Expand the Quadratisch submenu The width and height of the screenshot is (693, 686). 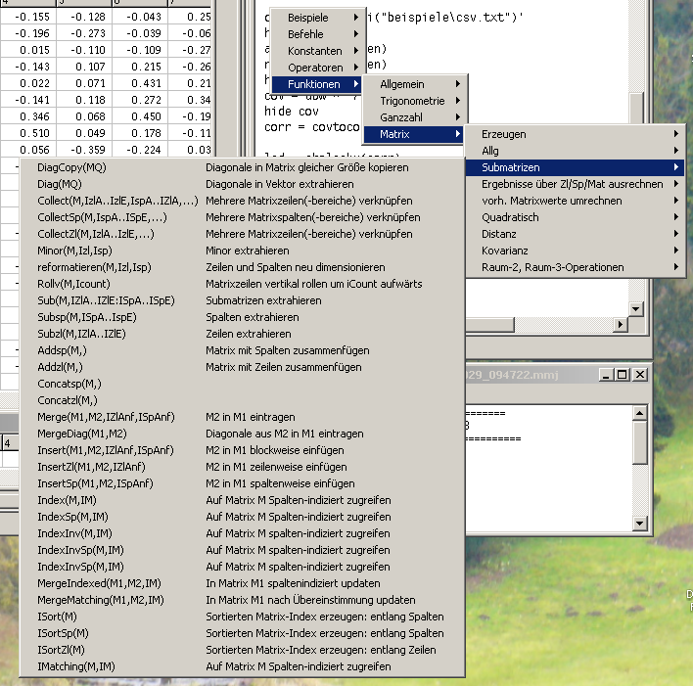click(x=575, y=217)
